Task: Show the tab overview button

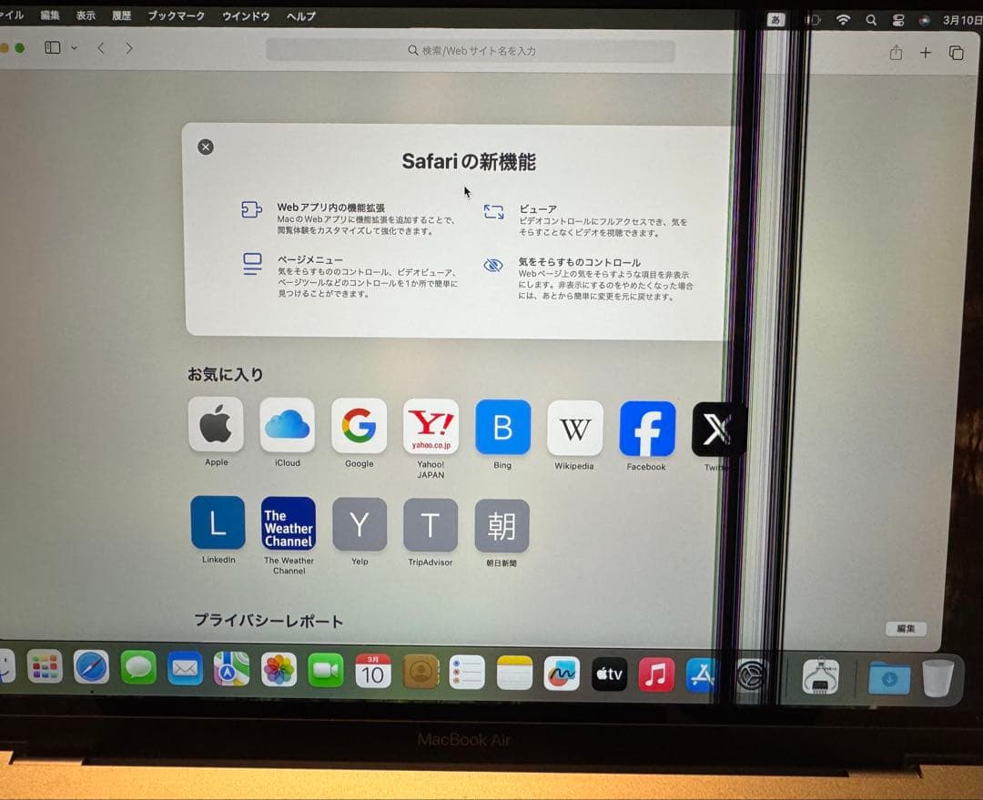Action: [956, 53]
